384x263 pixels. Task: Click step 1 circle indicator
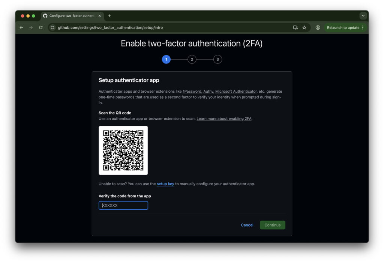[166, 59]
